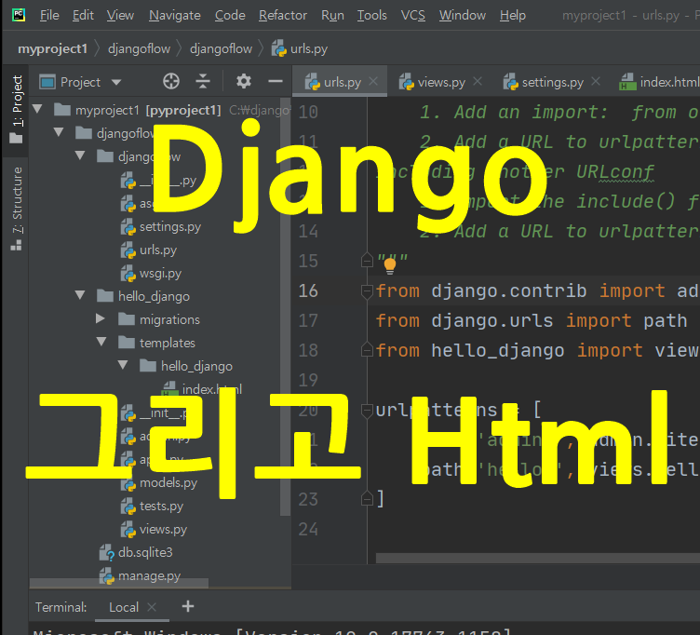Viewport: 700px width, 635px height.
Task: Open the Refactor menu
Action: tap(283, 15)
